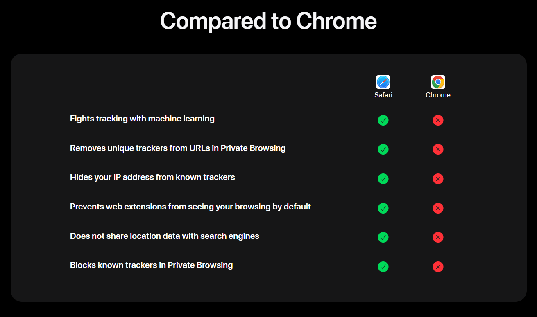Click the Safari compass icon

(383, 82)
